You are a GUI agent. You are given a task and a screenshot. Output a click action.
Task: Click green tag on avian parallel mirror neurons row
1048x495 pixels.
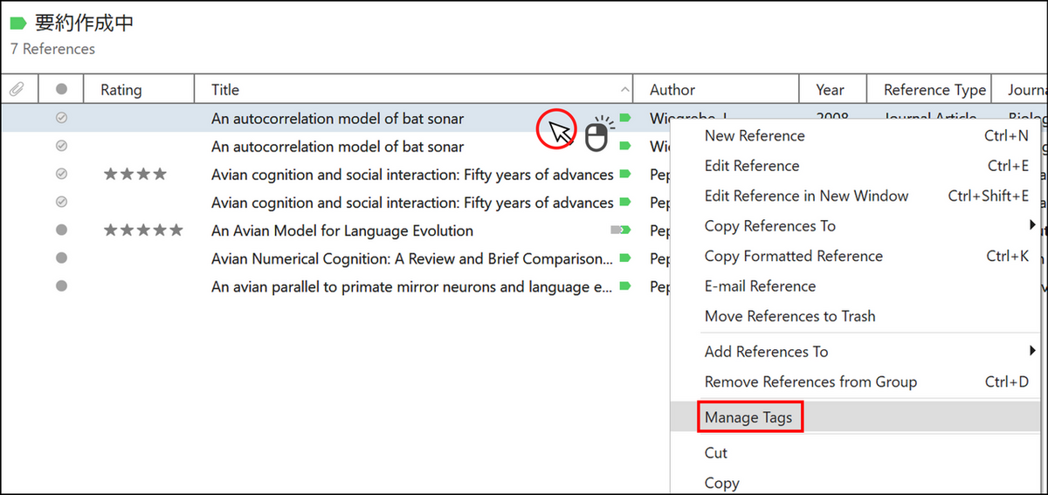click(624, 286)
